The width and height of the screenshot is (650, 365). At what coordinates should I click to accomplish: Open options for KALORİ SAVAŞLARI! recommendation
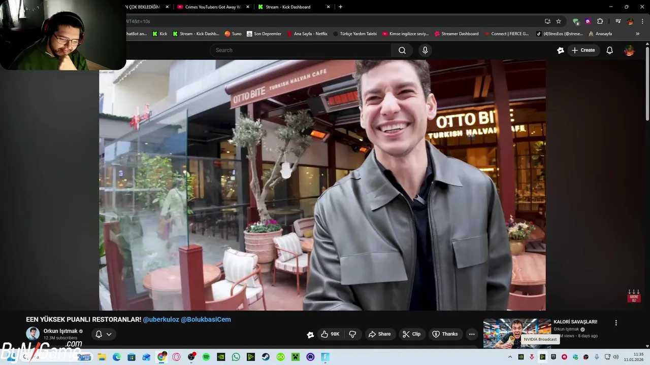tap(616, 323)
